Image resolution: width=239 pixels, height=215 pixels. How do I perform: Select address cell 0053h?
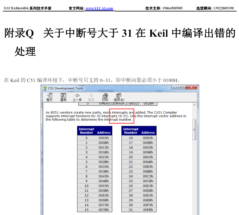(104, 186)
